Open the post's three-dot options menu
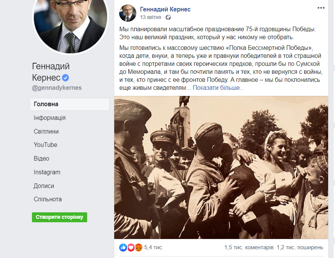Viewport: 335px width, 258px height. click(321, 8)
